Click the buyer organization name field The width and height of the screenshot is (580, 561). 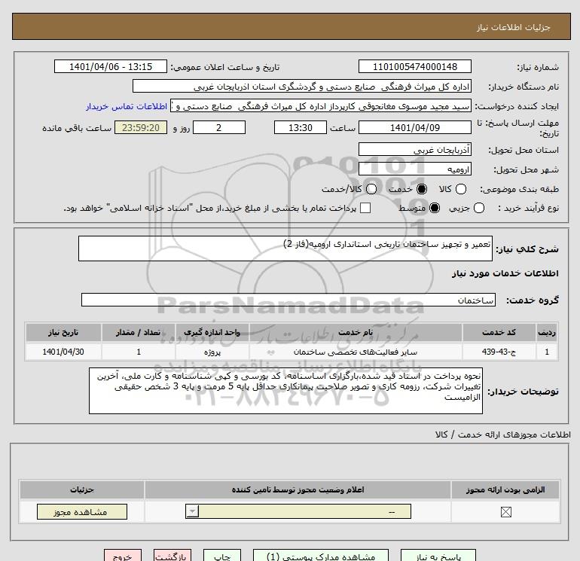click(302, 87)
